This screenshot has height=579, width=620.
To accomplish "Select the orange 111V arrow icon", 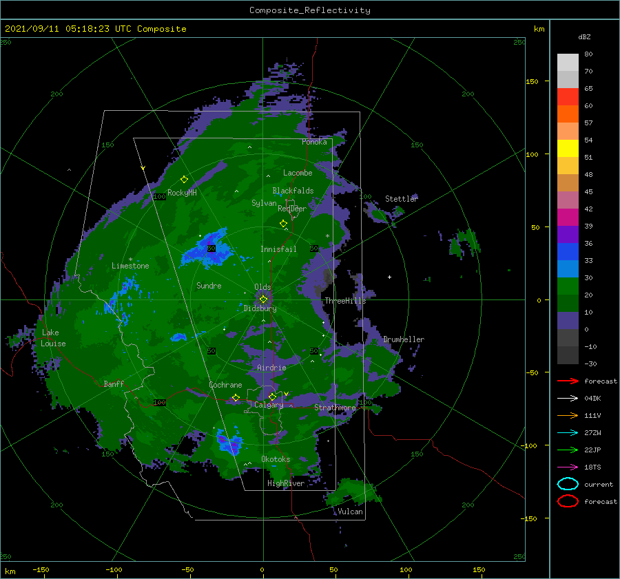I will pyautogui.click(x=568, y=415).
